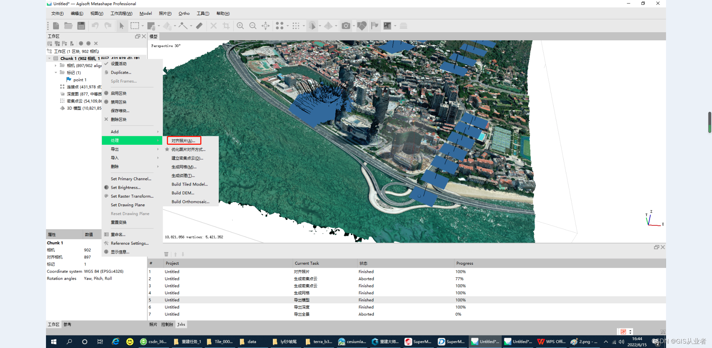Expand the 相机 (897/902) folder
Viewport: 712px width, 348px height.
[x=56, y=66]
